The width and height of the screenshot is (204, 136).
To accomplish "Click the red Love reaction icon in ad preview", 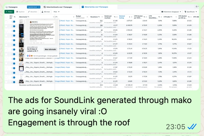I will tap(30, 56).
